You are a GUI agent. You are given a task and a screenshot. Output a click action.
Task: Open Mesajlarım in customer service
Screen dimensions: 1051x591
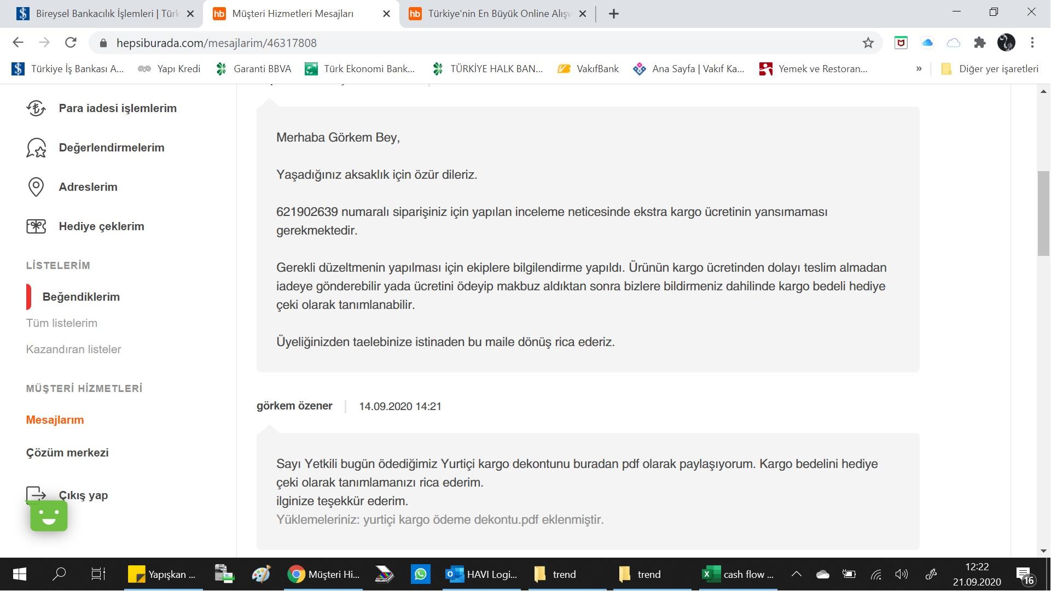55,420
